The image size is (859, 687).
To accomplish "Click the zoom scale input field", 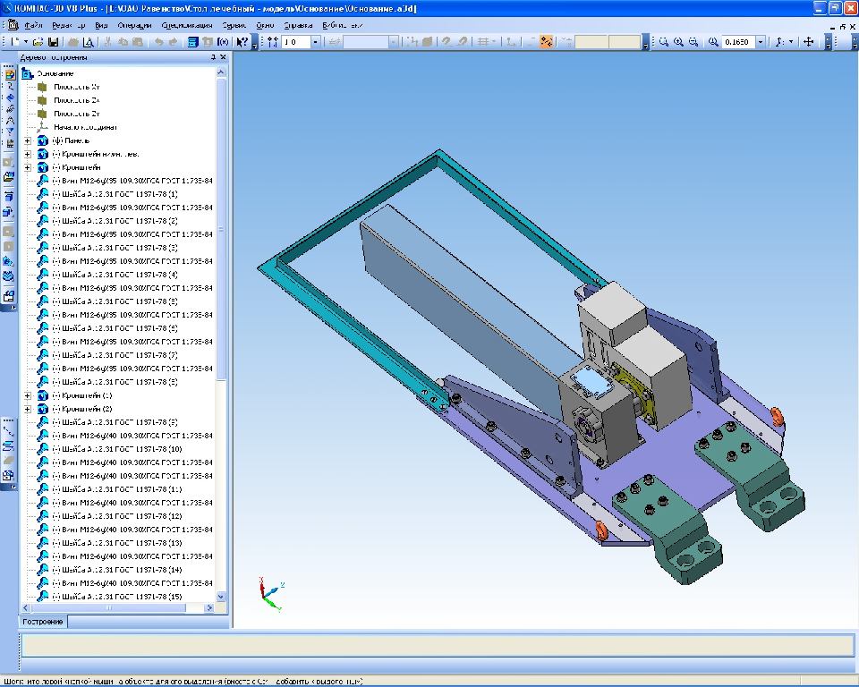I will pyautogui.click(x=737, y=42).
